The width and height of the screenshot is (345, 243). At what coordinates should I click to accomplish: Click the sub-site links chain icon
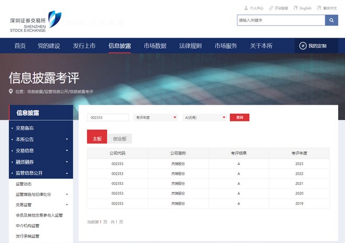coord(271,8)
